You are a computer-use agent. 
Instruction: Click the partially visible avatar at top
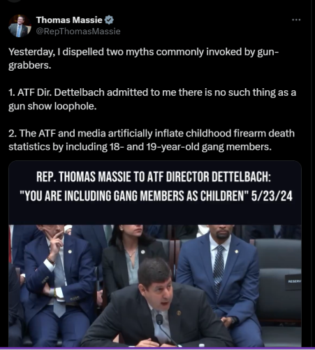tap(15, 1)
